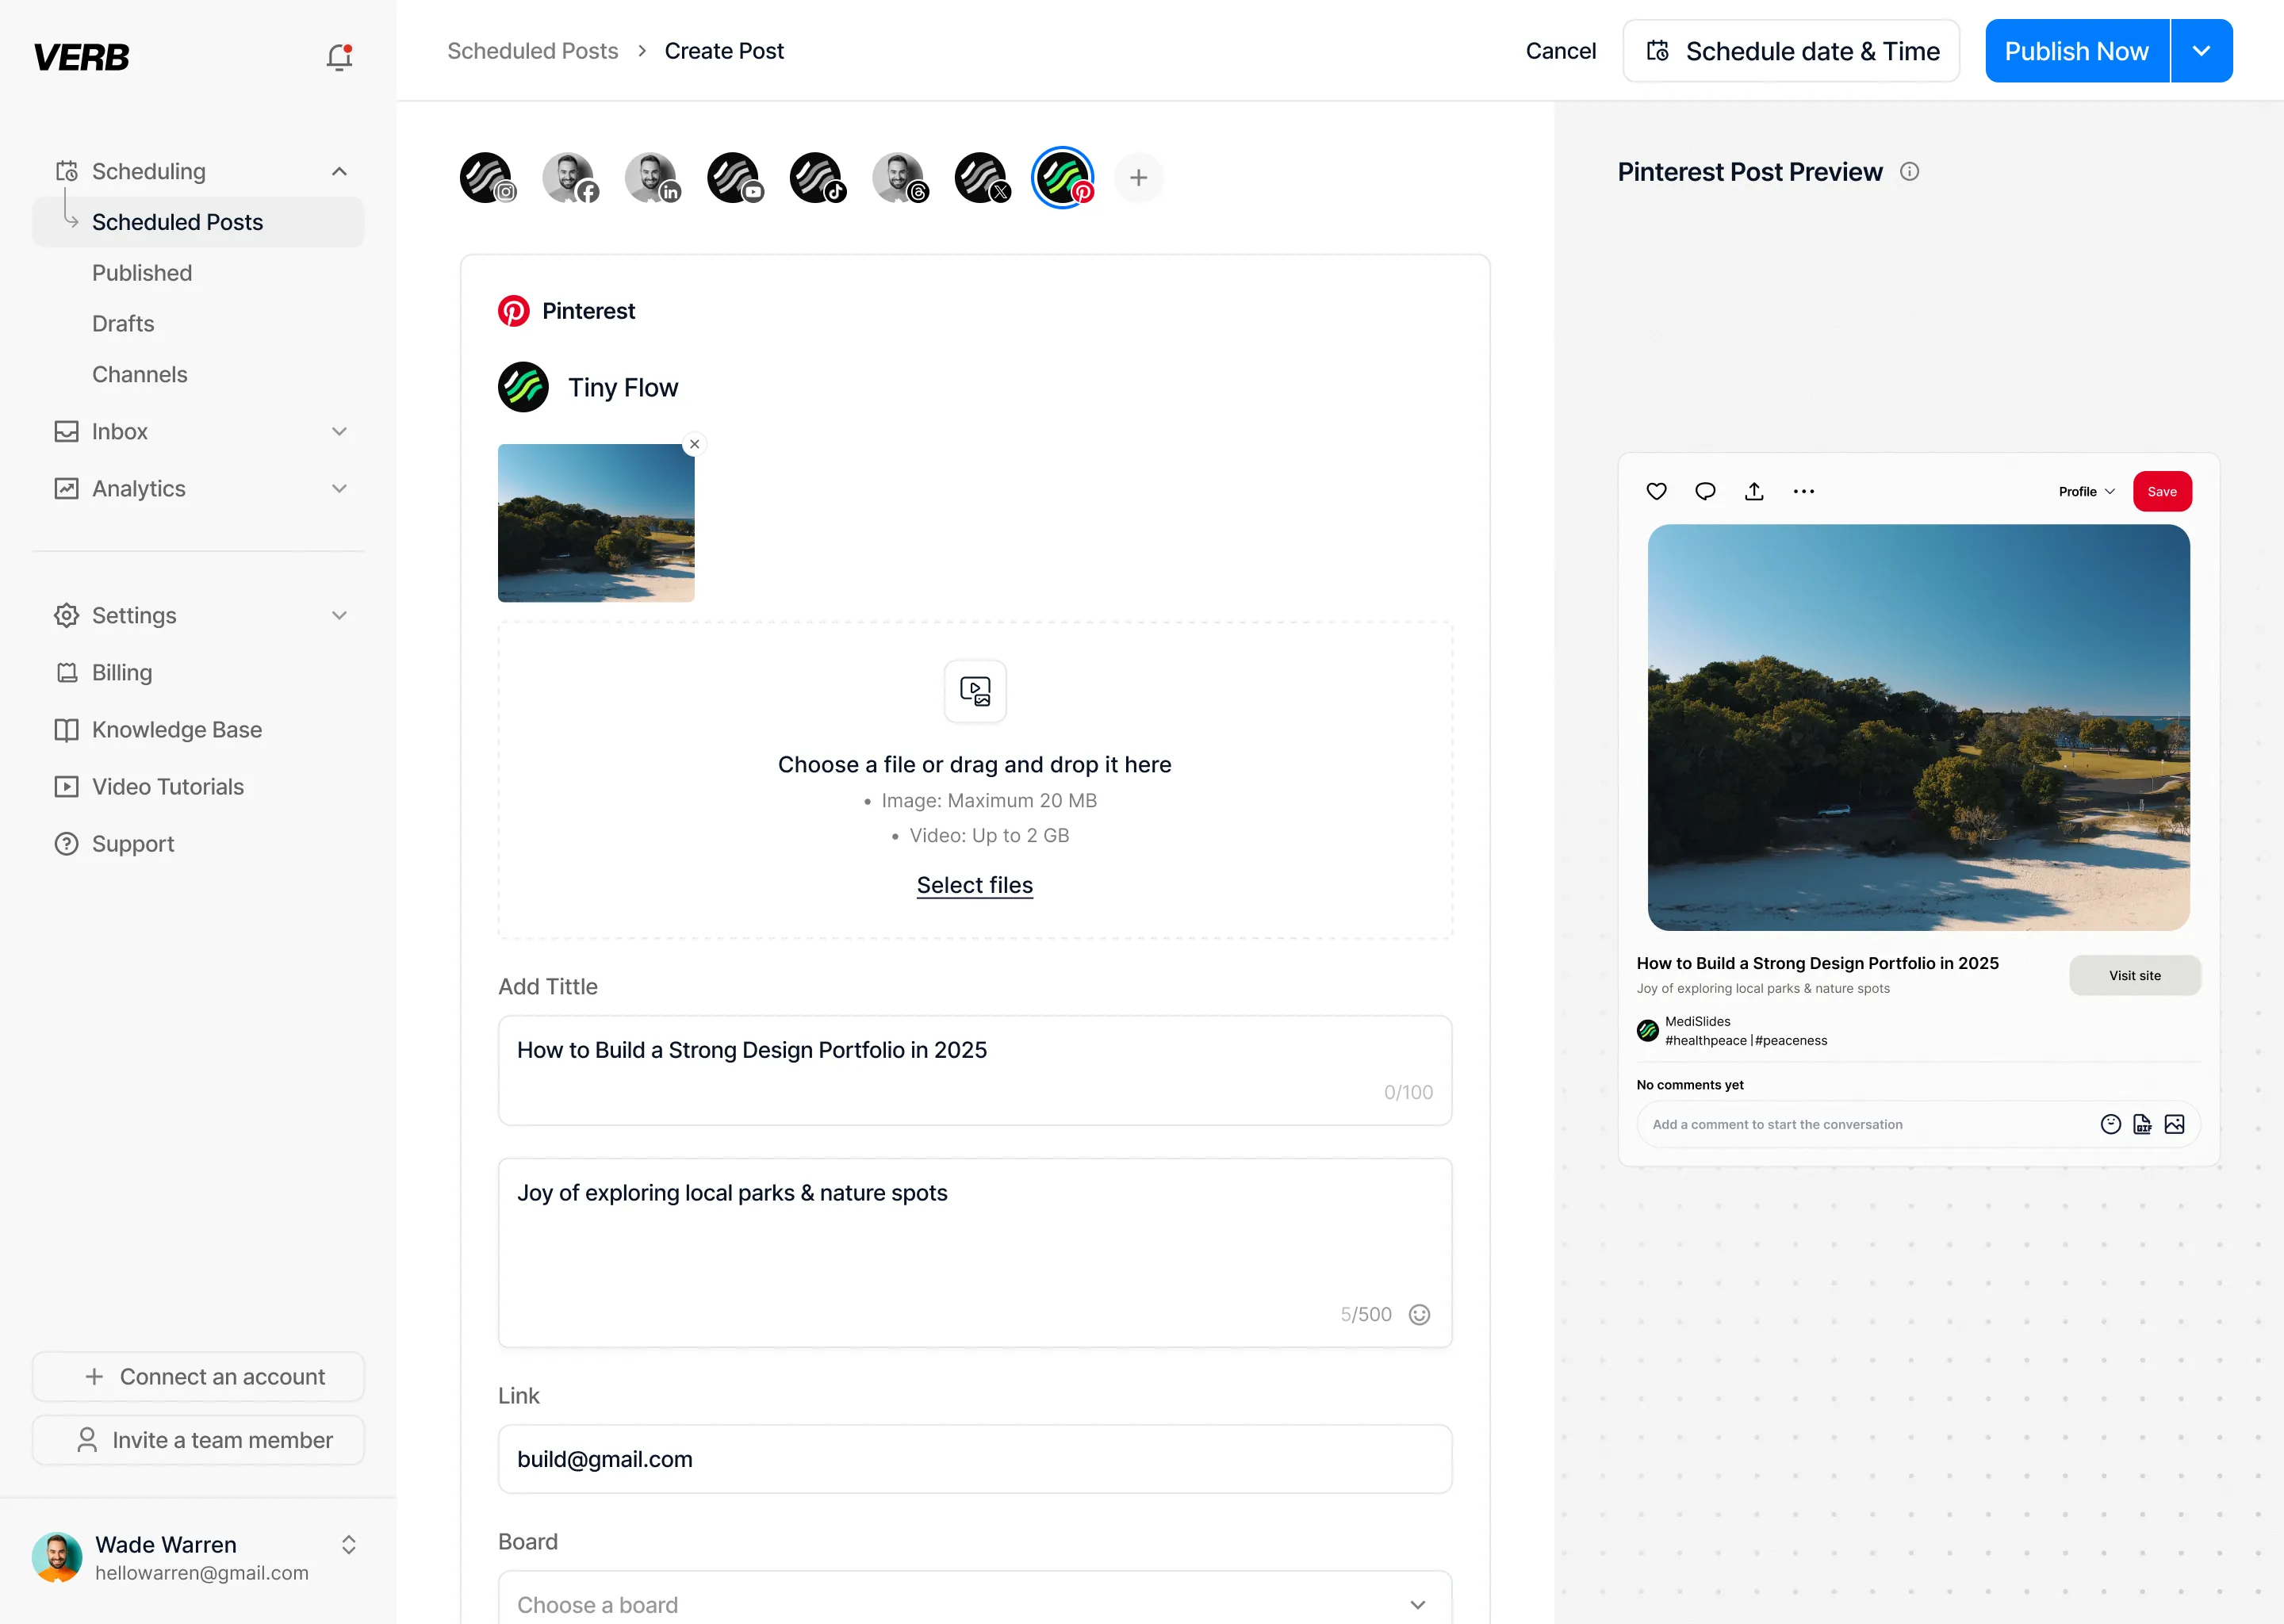2284x1624 pixels.
Task: Expand the Settings section
Action: pos(339,616)
